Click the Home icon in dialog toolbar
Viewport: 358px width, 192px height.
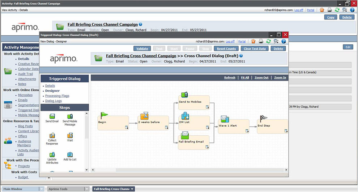(x=253, y=41)
